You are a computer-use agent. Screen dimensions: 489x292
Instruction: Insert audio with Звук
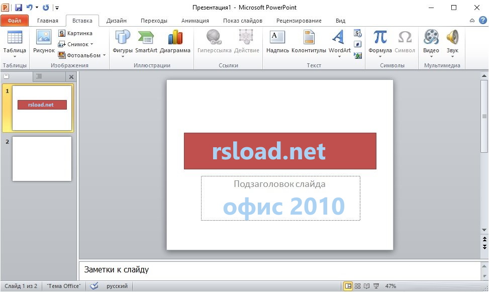pos(452,42)
